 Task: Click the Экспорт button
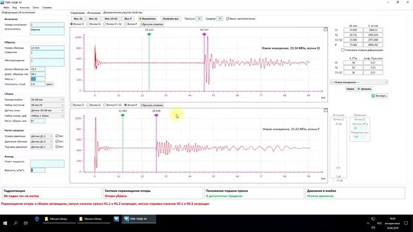379,96
